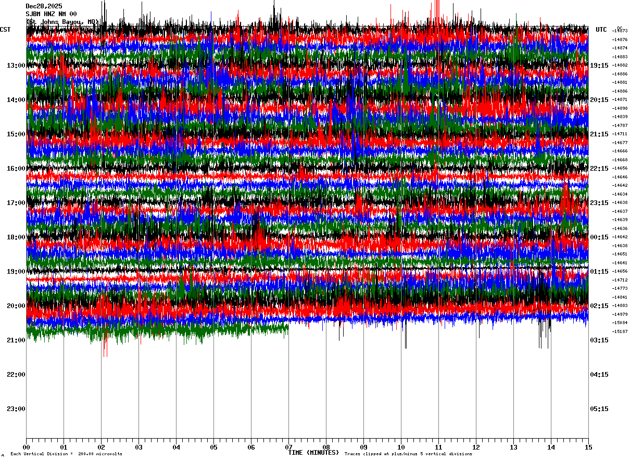Select minute 07 on the time axis
This screenshot has width=630, height=461.
click(288, 447)
